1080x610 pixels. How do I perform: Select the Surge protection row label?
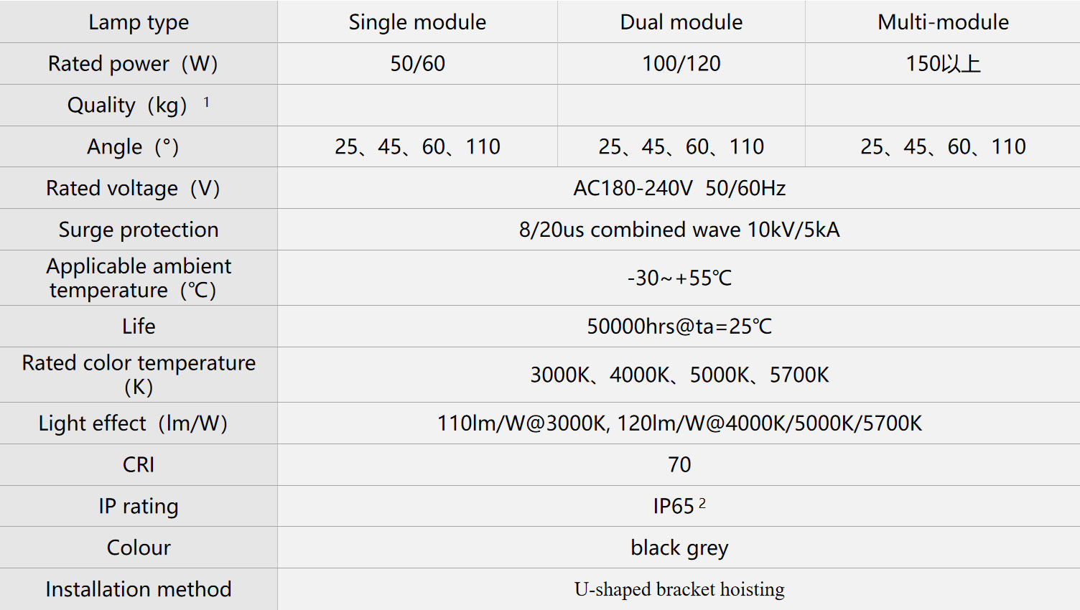[139, 230]
